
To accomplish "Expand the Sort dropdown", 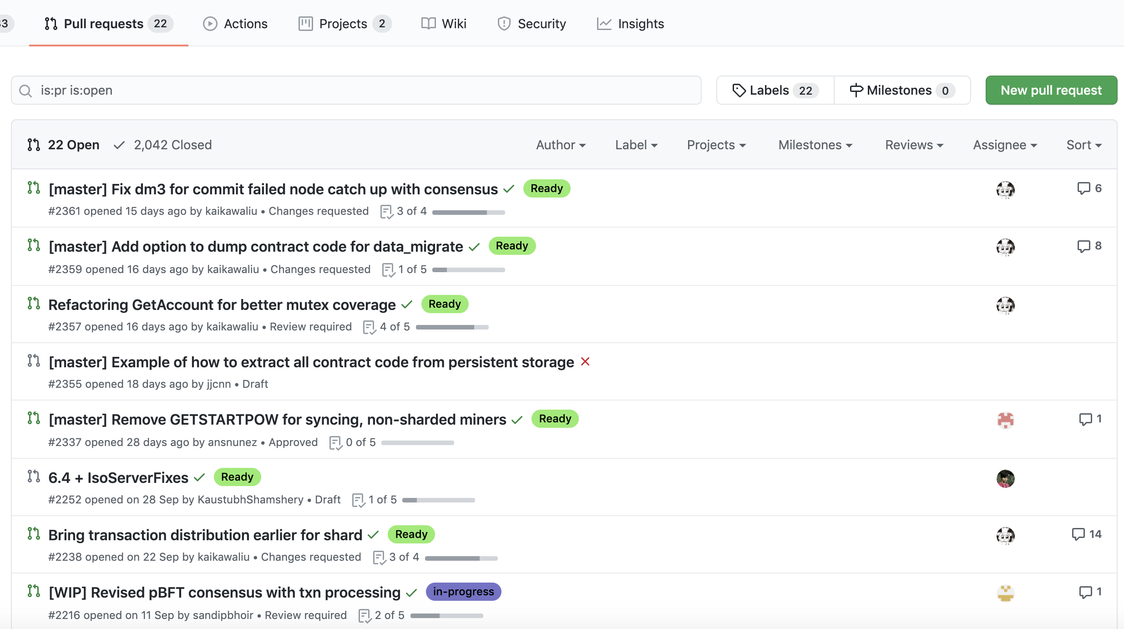I will click(1083, 145).
